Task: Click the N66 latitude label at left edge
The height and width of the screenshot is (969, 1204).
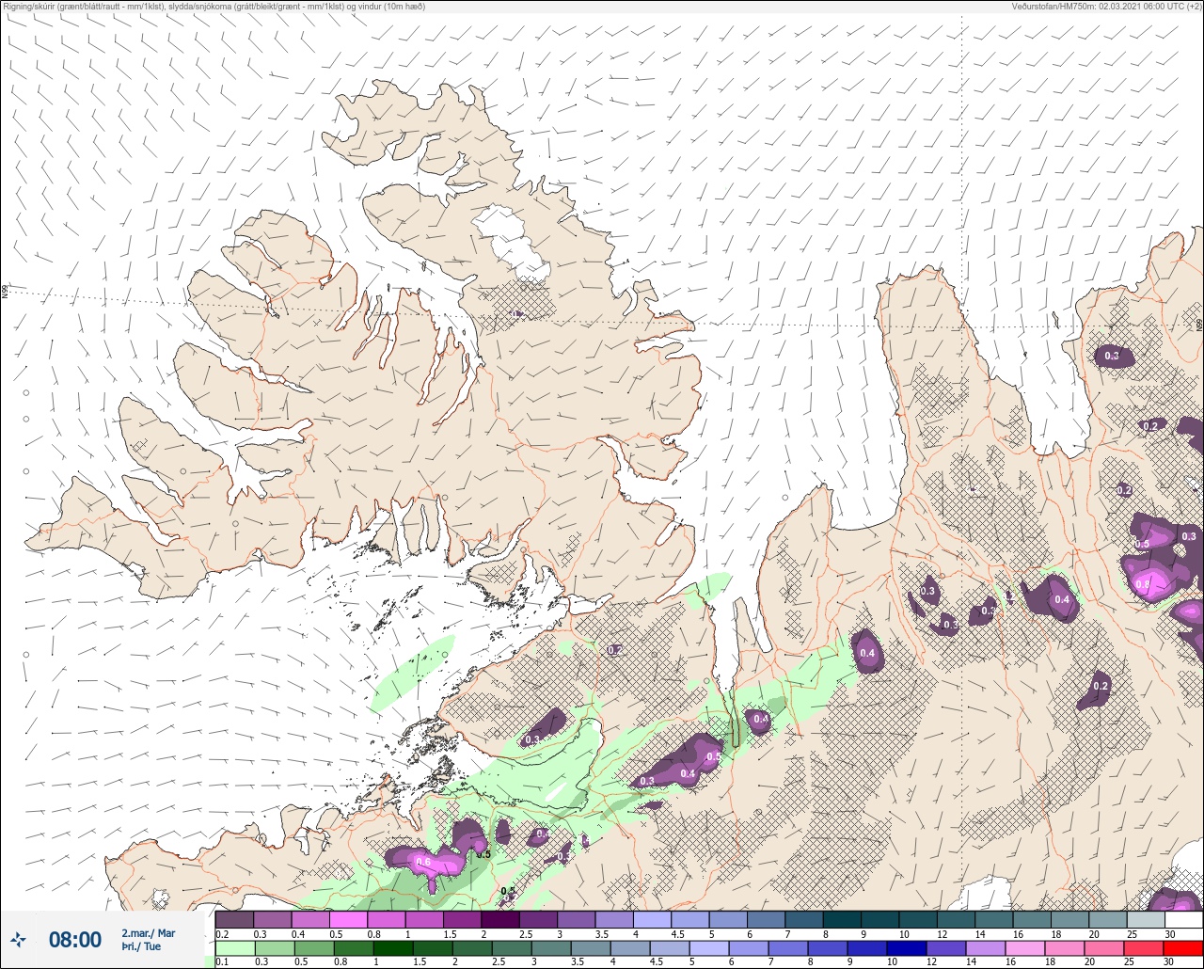Action: (5, 293)
